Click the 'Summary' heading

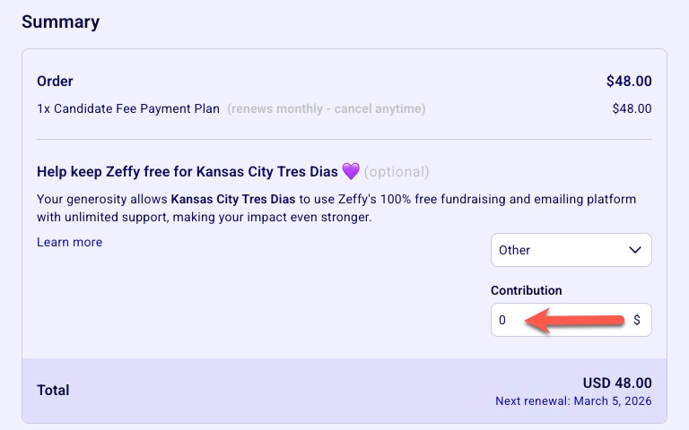click(60, 21)
